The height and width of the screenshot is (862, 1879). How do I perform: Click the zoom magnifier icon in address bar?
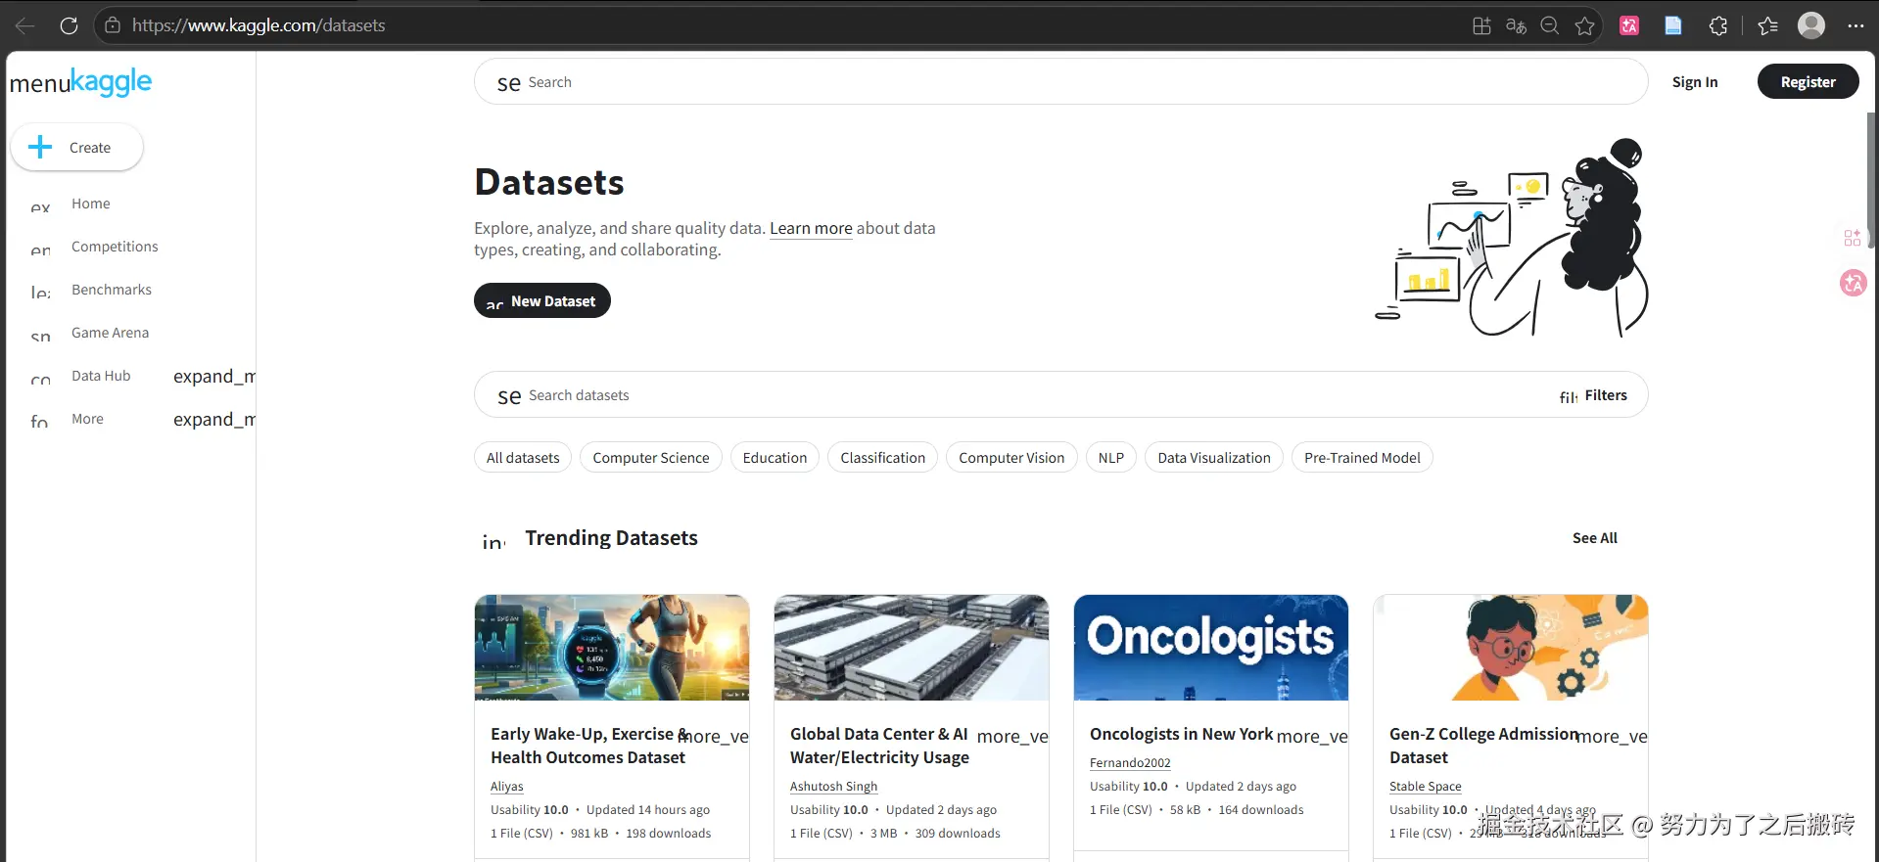point(1549,26)
